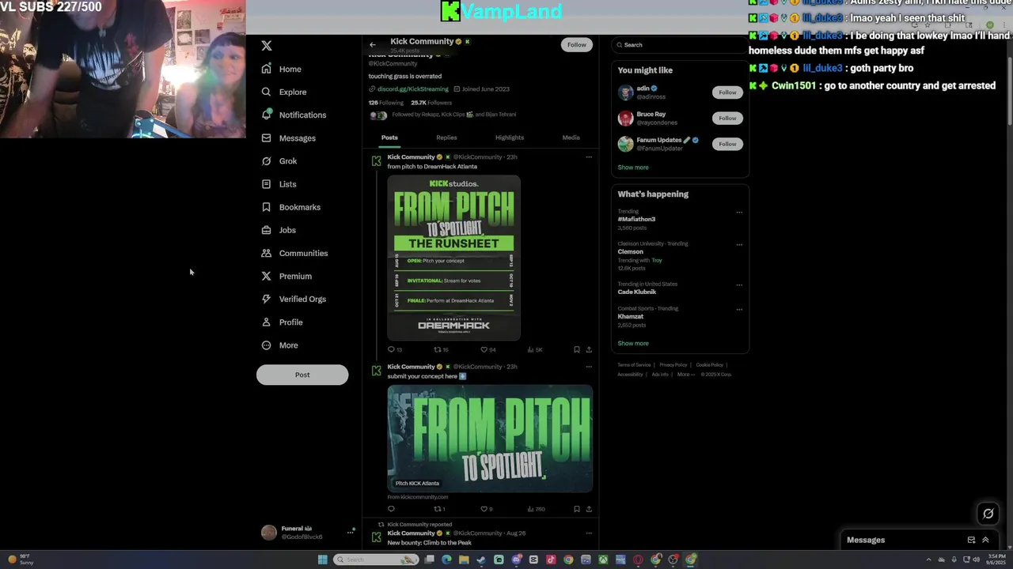The height and width of the screenshot is (569, 1013).
Task: Click the X logo in the sidebar
Action: point(267,46)
